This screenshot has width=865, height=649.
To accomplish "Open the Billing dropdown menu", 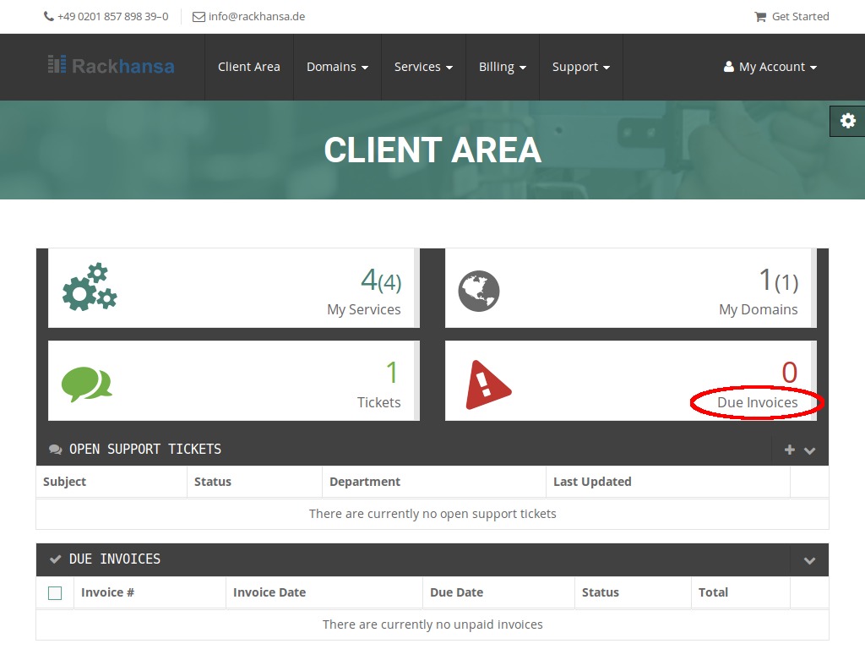I will pos(502,67).
